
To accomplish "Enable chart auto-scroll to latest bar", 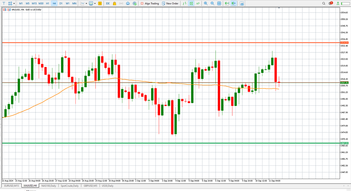I will pos(227,3).
